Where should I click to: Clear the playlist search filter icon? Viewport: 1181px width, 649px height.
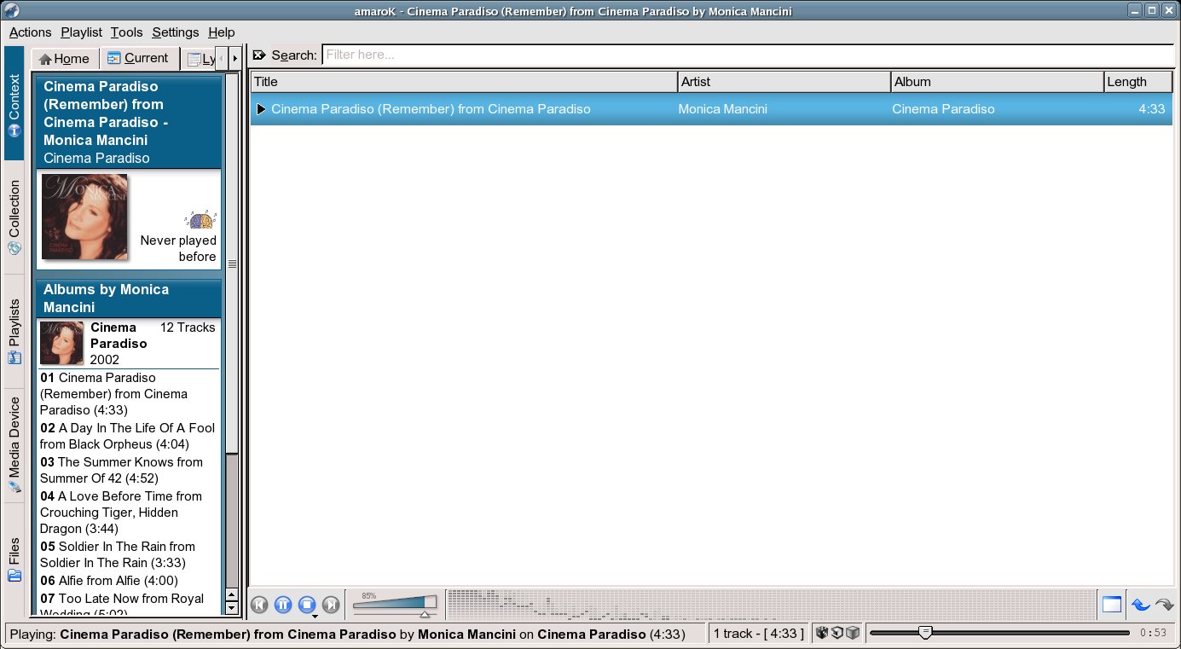[x=259, y=55]
